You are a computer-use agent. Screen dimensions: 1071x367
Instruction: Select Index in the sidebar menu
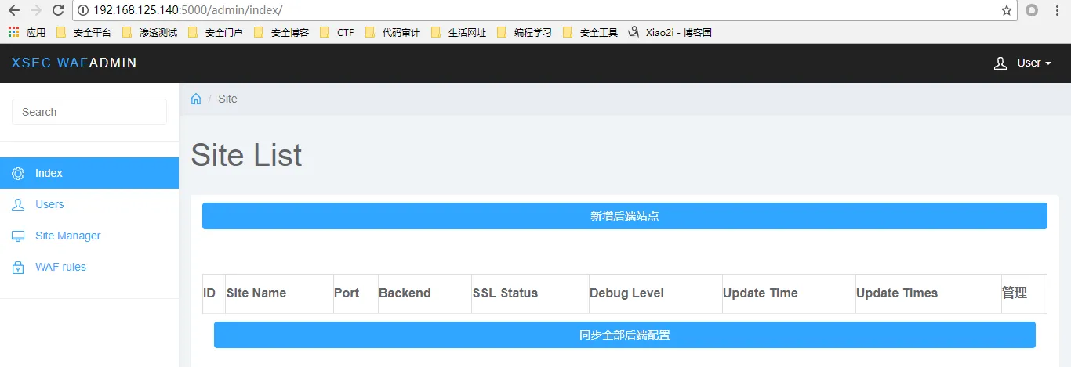(x=89, y=173)
